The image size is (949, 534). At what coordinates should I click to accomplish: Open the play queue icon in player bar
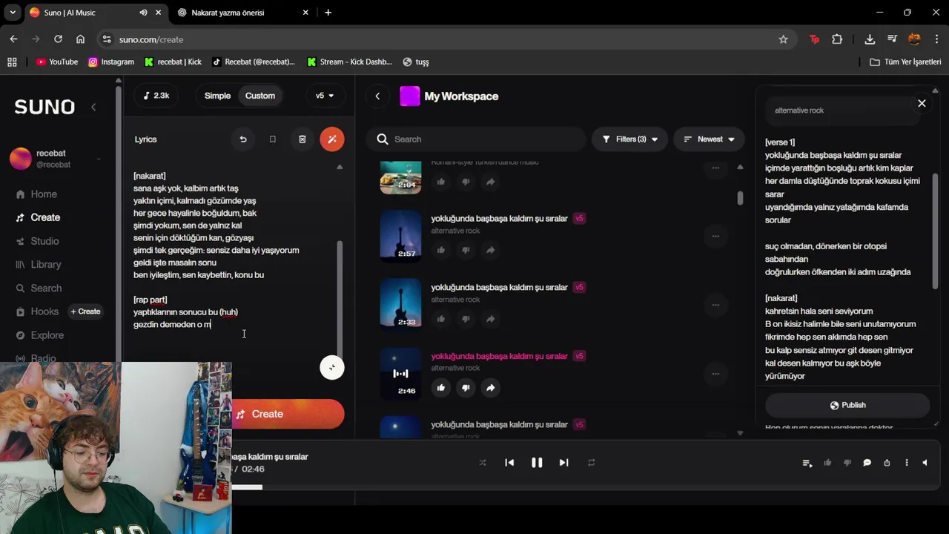(807, 463)
